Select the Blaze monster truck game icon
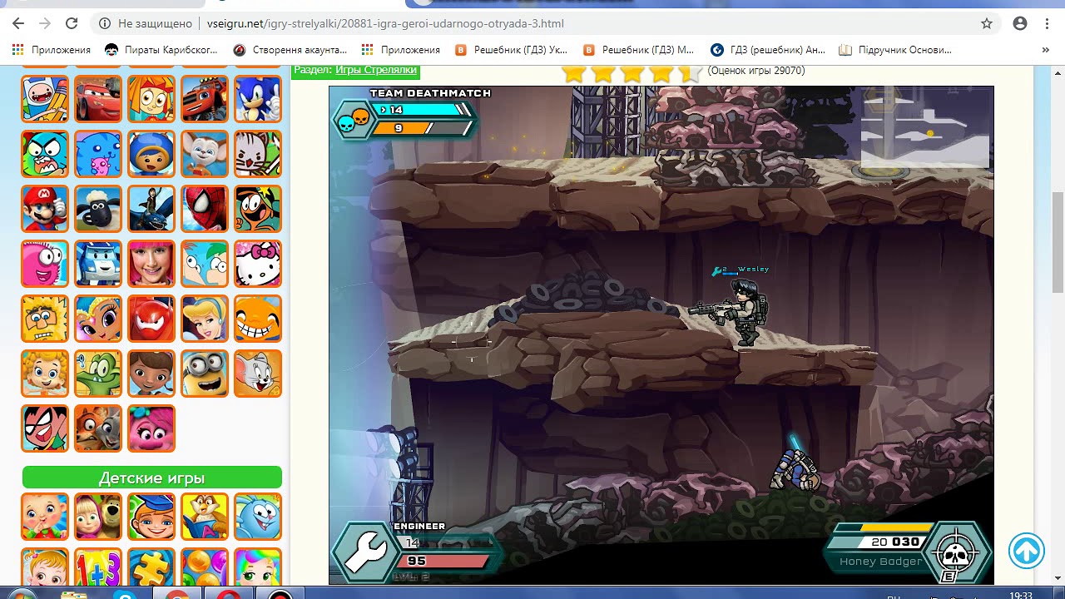 pos(205,98)
